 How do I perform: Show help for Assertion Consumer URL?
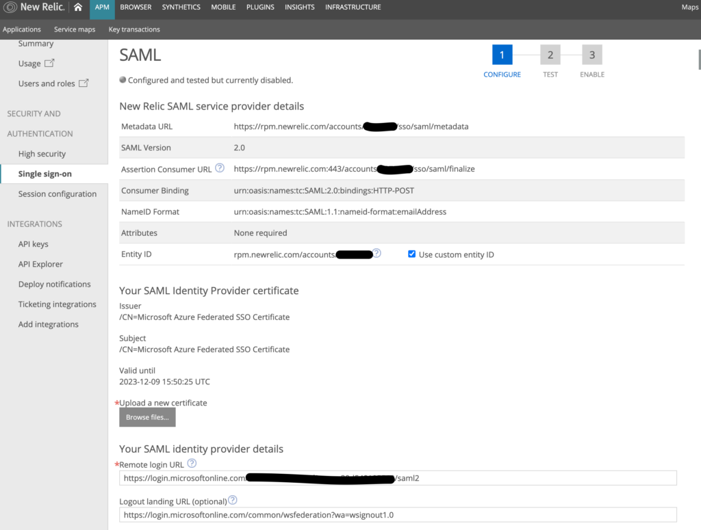(x=220, y=168)
